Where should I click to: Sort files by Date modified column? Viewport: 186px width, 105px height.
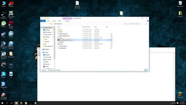tap(86, 27)
